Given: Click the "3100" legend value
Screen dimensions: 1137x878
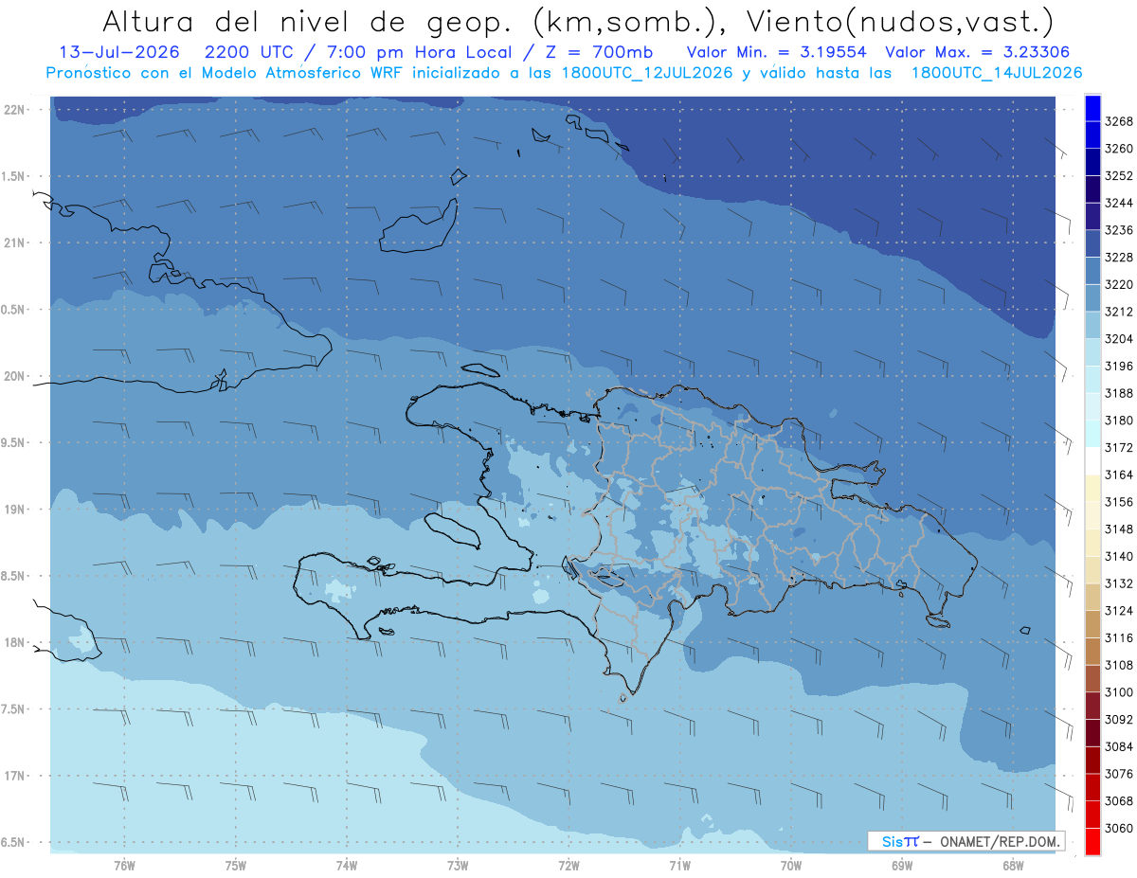Looking at the screenshot, I should (1119, 692).
